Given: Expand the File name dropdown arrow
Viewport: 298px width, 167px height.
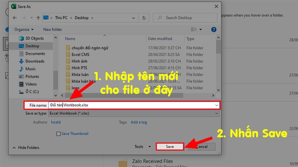Looking at the screenshot, I should point(216,105).
